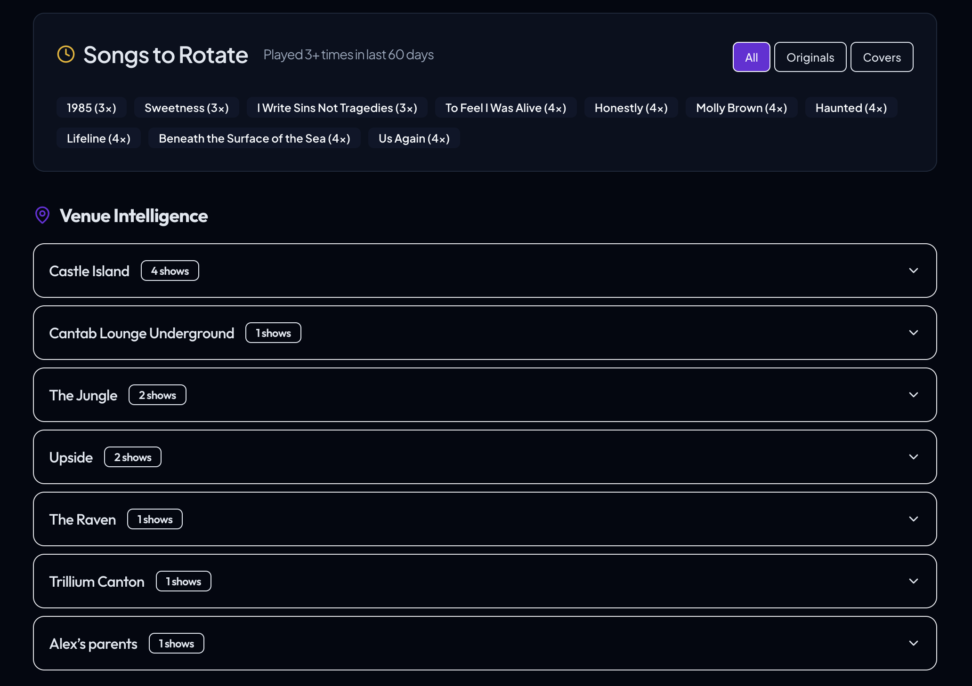Expand the Alex's parents venue panel
Viewport: 972px width, 686px height.
(914, 643)
